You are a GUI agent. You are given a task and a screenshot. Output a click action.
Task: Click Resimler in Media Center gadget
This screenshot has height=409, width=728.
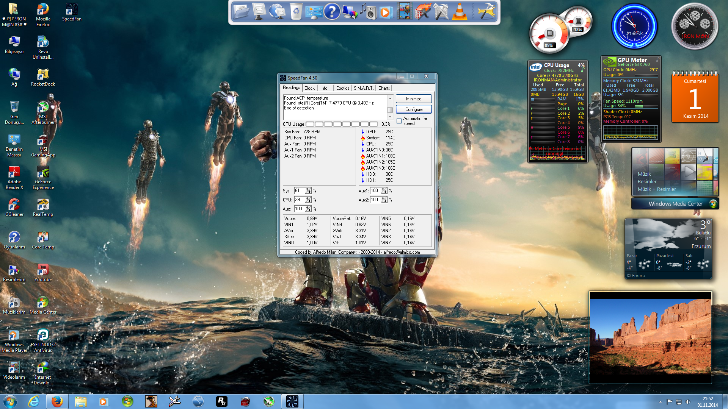(x=647, y=182)
